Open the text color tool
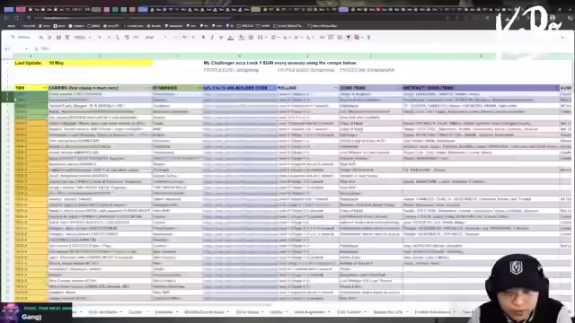Image resolution: width=575 pixels, height=323 pixels. point(230,38)
